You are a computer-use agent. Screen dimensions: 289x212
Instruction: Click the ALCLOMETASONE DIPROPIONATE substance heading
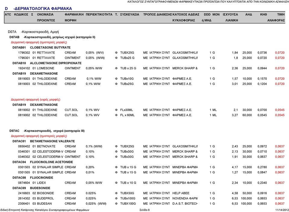pyautogui.click(x=56, y=63)
